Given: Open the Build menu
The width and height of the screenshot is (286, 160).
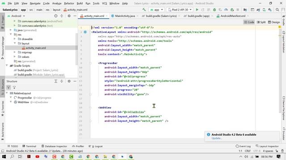Looking at the screenshot, I should (80, 3).
